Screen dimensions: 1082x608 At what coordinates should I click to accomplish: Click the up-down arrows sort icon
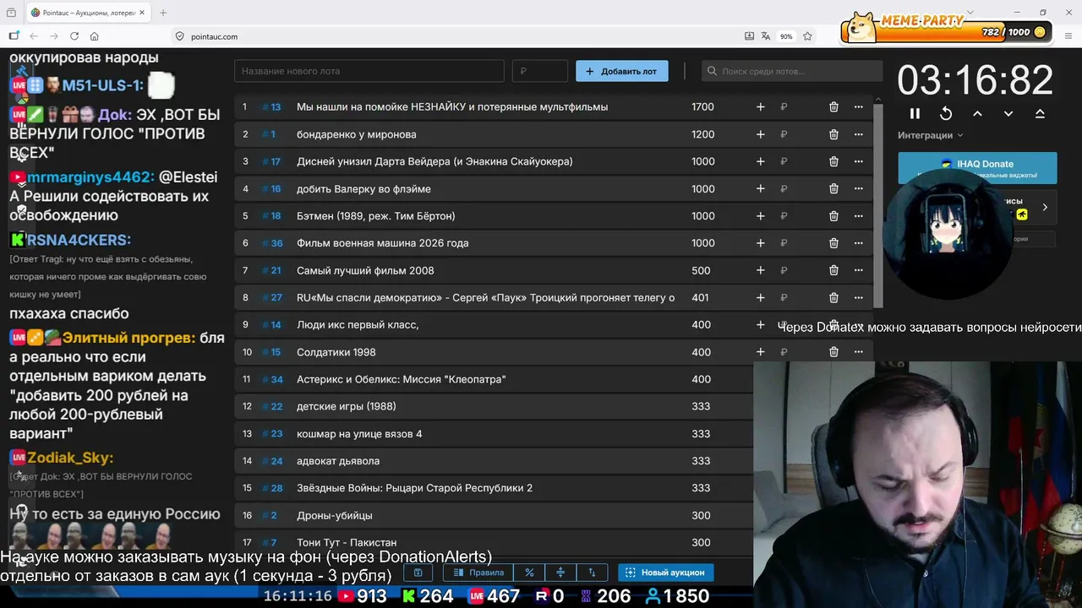point(592,573)
